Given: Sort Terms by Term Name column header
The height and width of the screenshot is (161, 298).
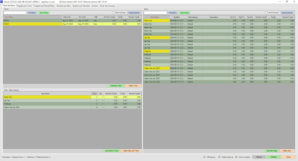Looking at the screenshot, I should click(x=33, y=17).
